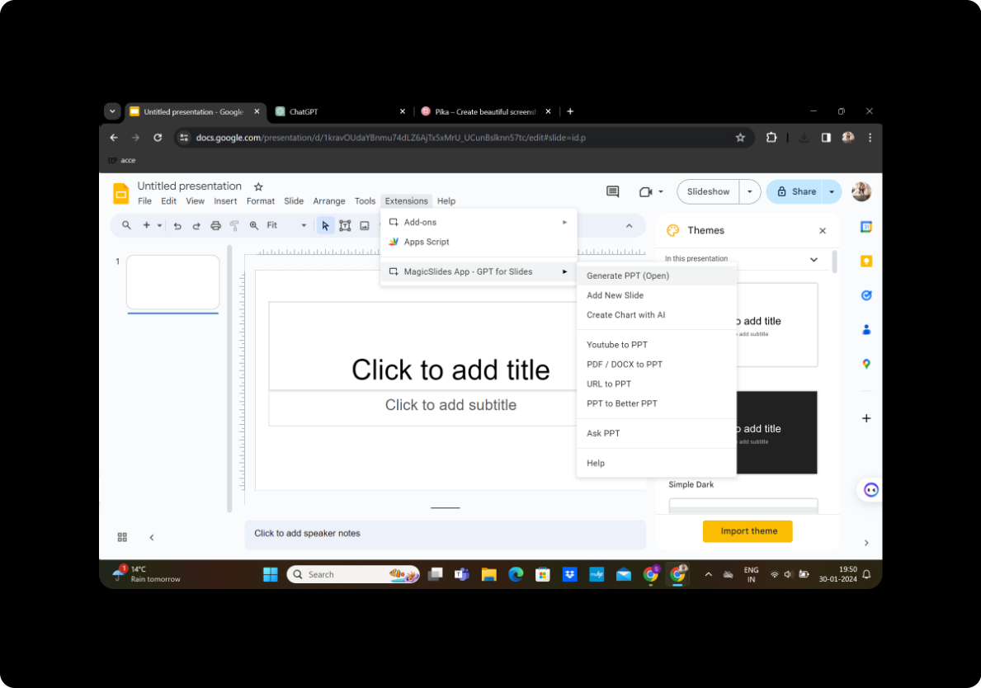Bookmark this page star icon

point(740,138)
